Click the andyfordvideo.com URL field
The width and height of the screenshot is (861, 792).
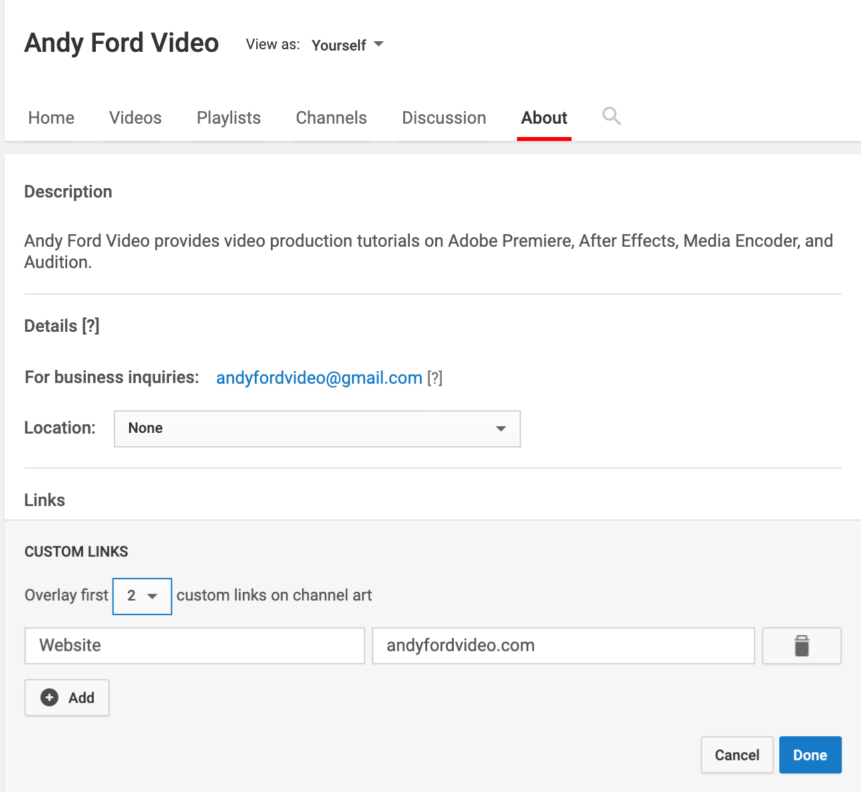[562, 646]
